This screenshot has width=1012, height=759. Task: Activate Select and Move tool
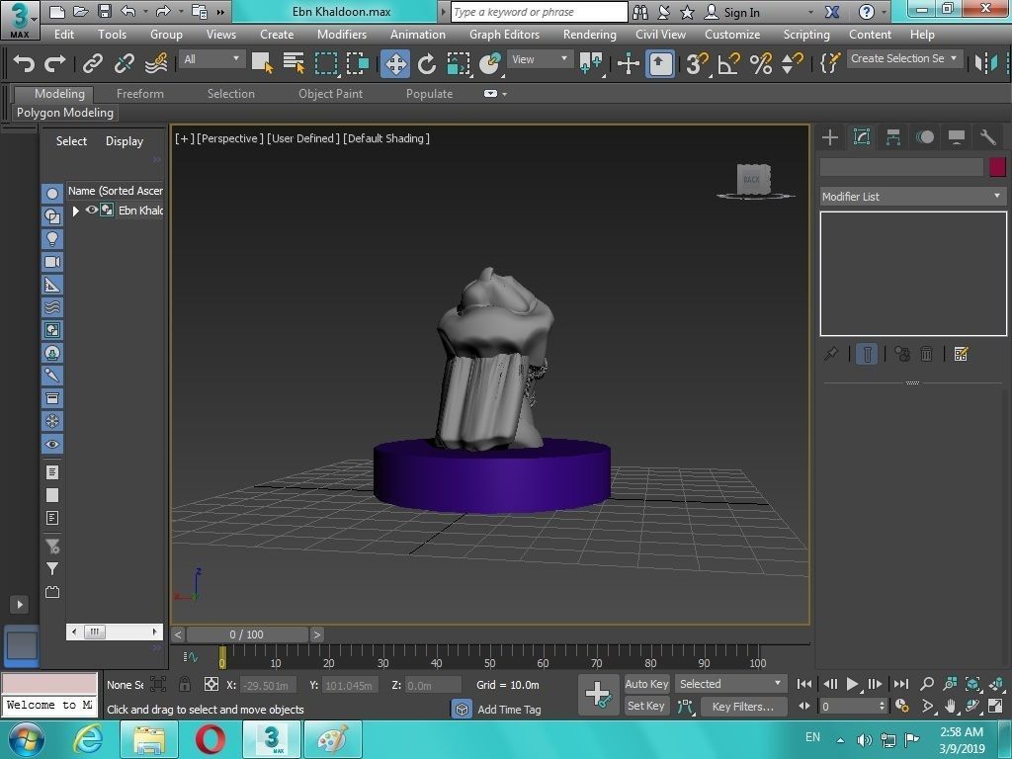(395, 63)
